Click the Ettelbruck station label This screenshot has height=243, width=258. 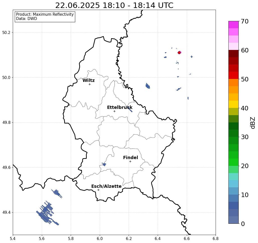[x=120, y=107]
